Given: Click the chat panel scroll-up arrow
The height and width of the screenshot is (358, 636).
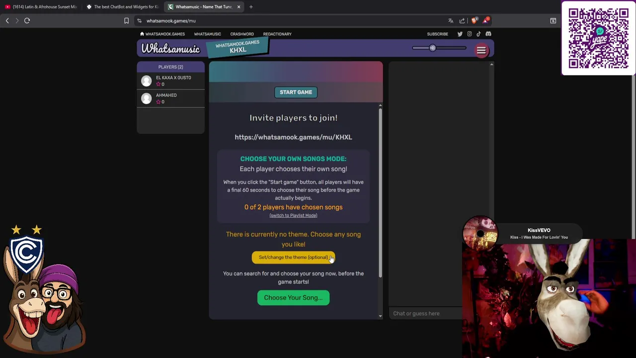Looking at the screenshot, I should tap(491, 65).
